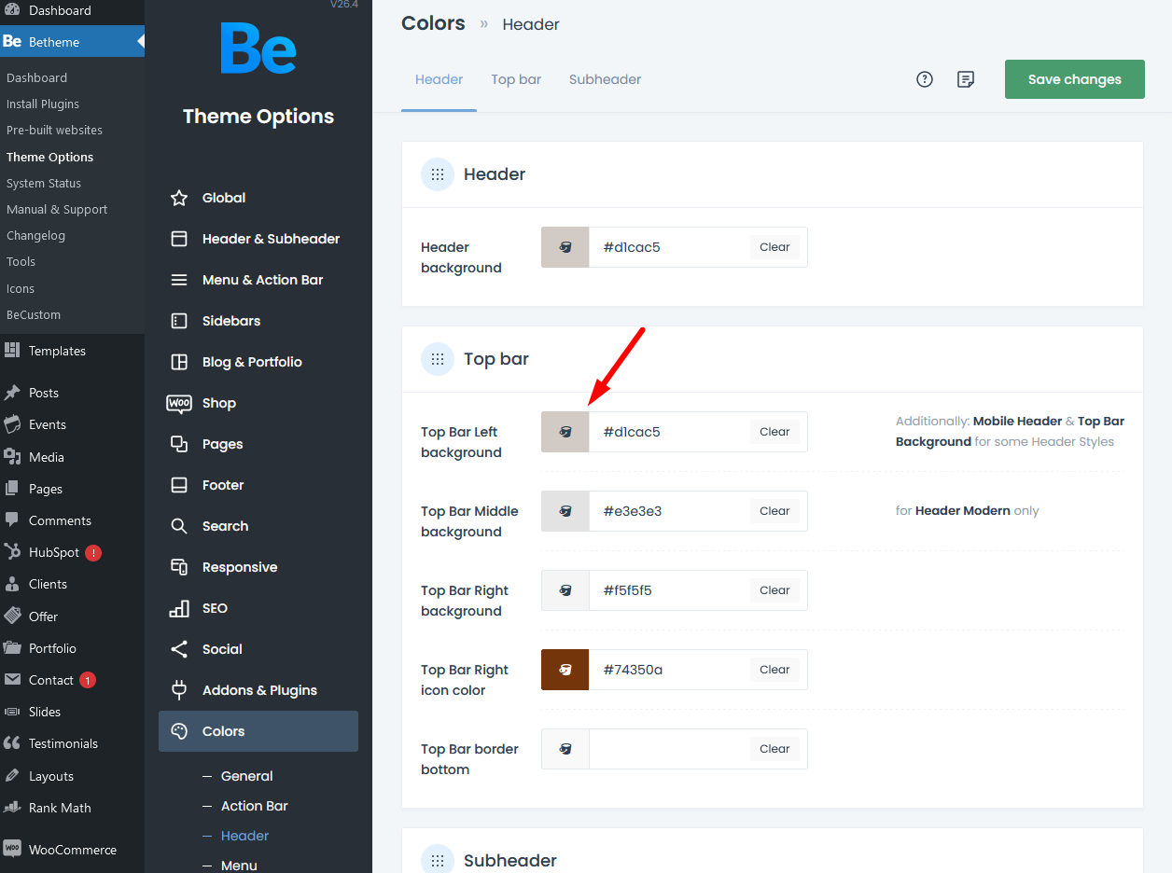The height and width of the screenshot is (873, 1172).
Task: Open Top Bar Left background color swatch
Action: coord(565,432)
